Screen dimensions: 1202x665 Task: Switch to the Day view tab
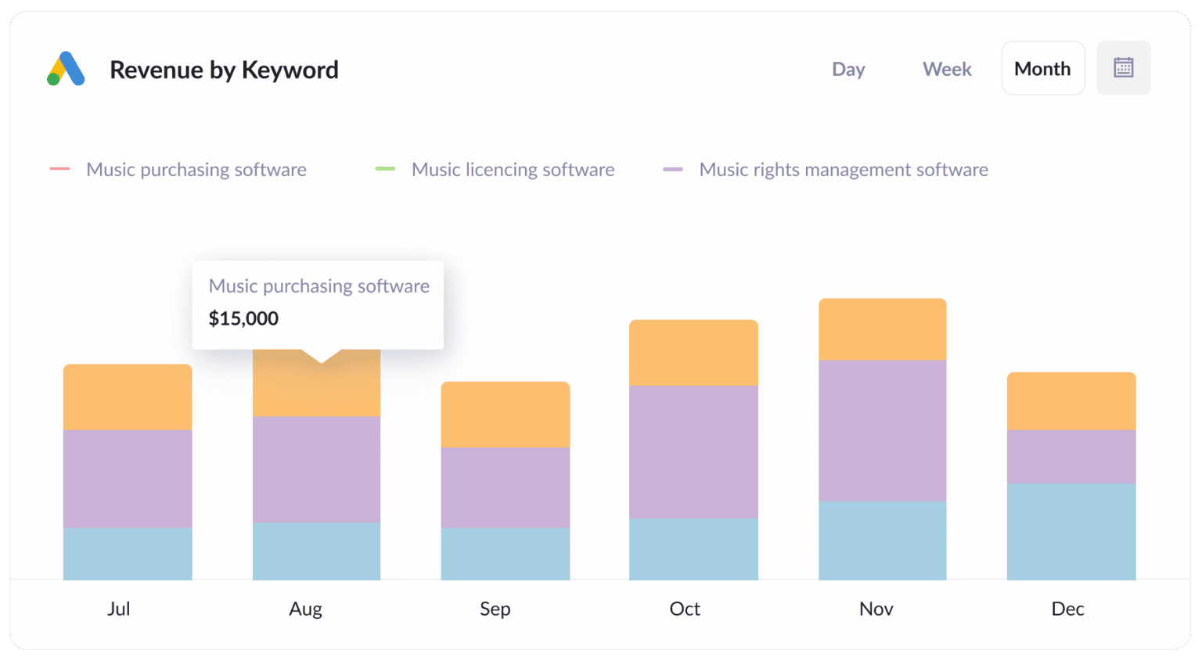coord(848,69)
